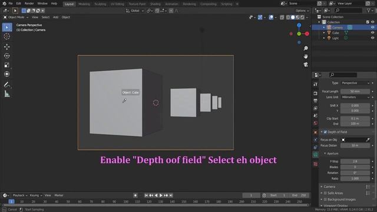Select the Rotate tool
The width and height of the screenshot is (377, 212).
pos(7,56)
